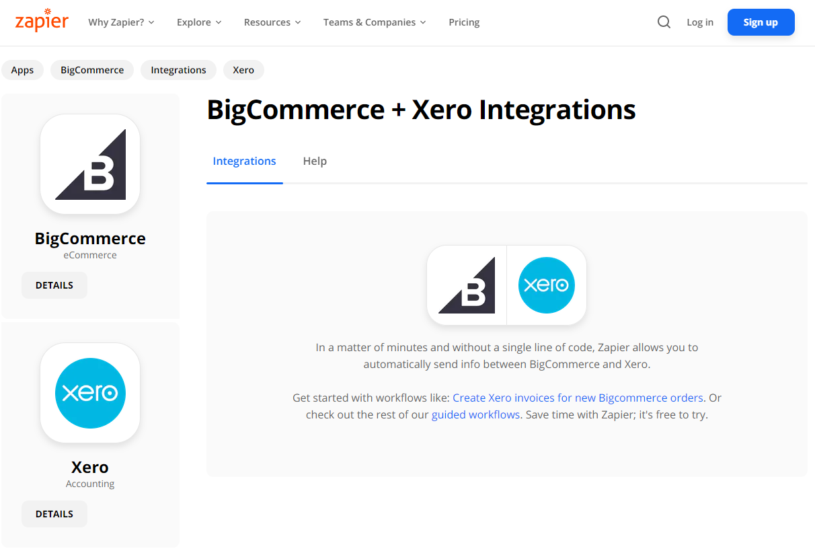This screenshot has height=553, width=815.
Task: Click the Log in link
Action: pos(700,22)
